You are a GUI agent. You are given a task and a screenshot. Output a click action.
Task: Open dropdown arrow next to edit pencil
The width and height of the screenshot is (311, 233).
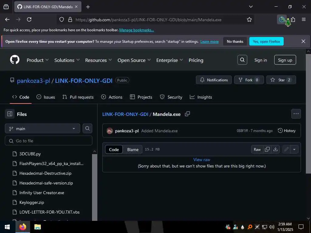coord(294,149)
